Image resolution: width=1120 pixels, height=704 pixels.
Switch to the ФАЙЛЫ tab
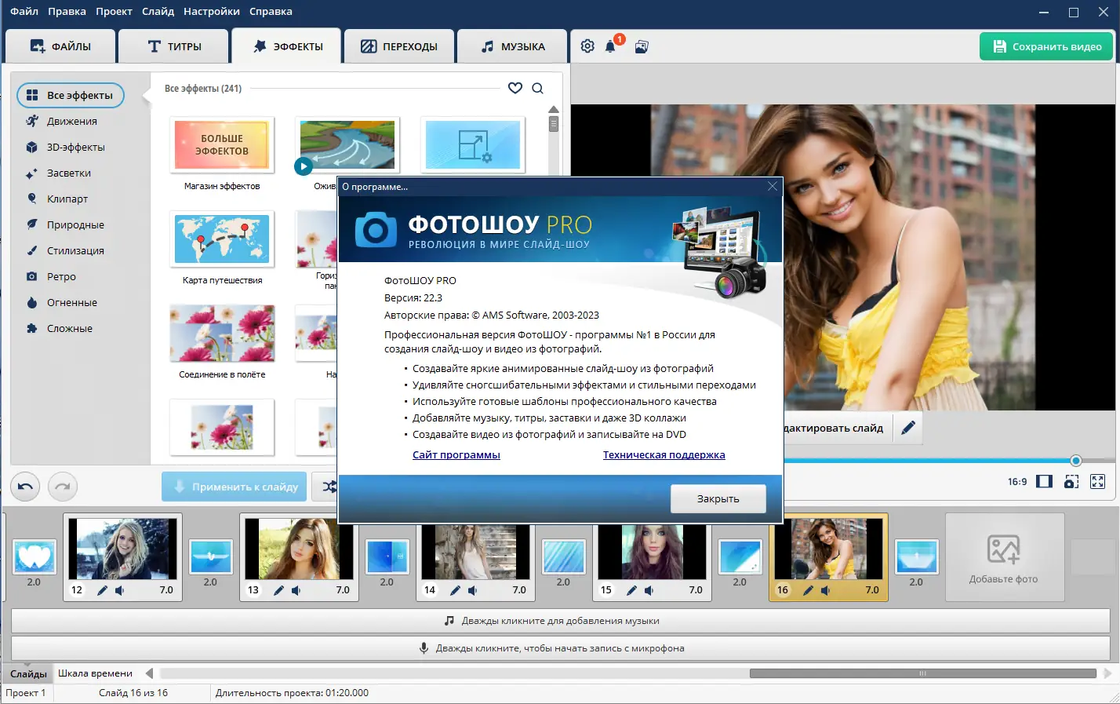pos(60,46)
